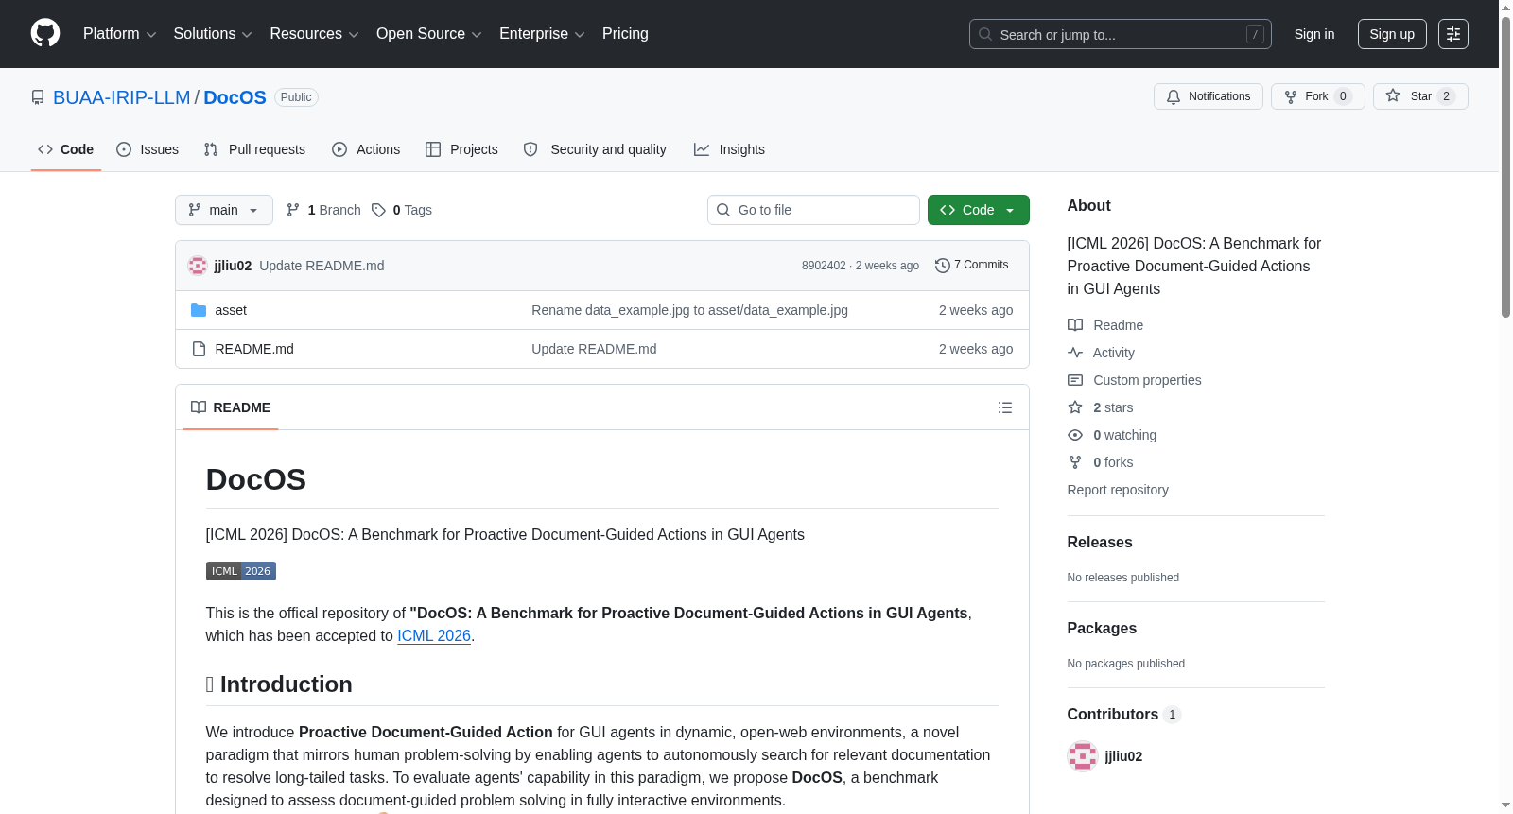The image size is (1513, 814).
Task: Click the note icon beside Custom properties
Action: (1075, 380)
